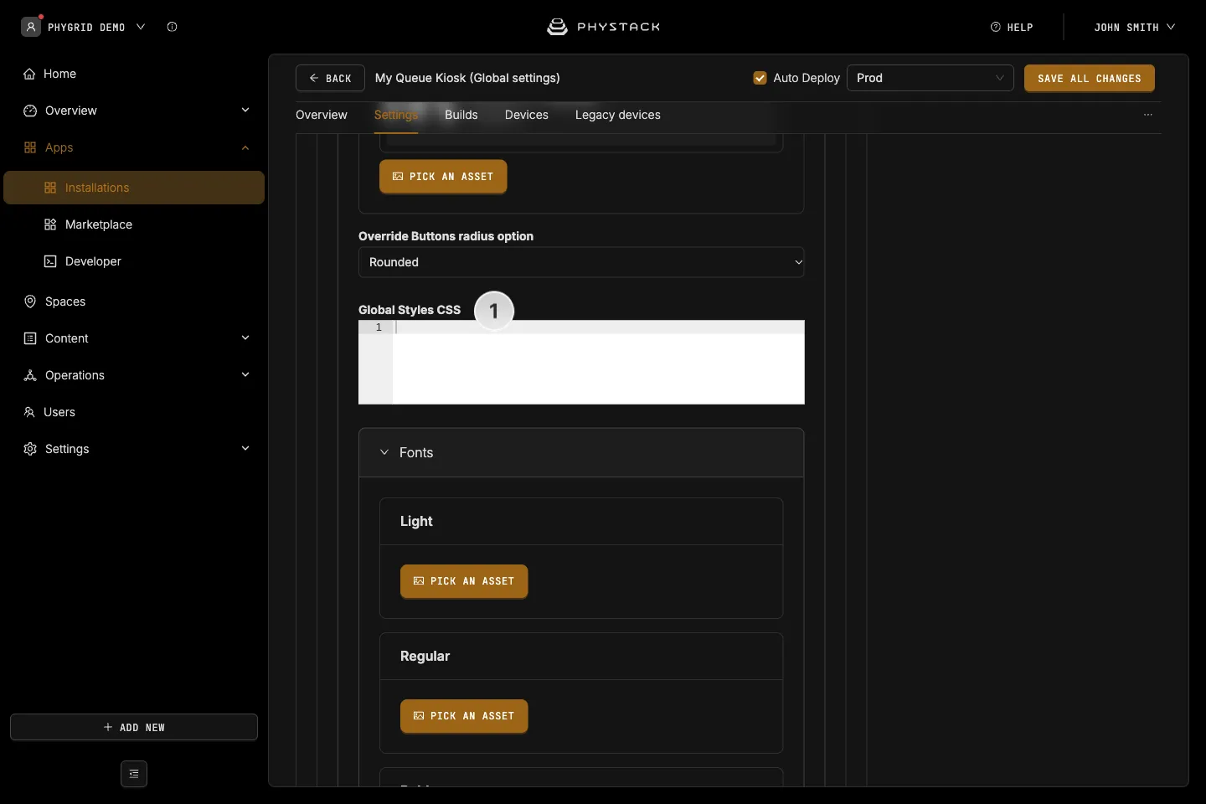Click the Settings gear icon in sidebar
The image size is (1206, 804).
30,449
